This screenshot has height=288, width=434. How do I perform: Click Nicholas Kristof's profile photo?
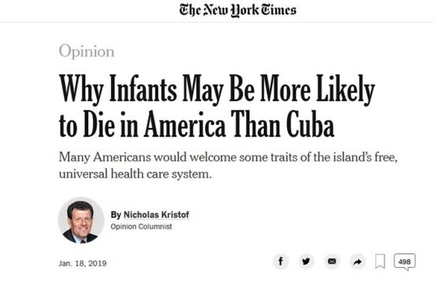[x=81, y=220]
